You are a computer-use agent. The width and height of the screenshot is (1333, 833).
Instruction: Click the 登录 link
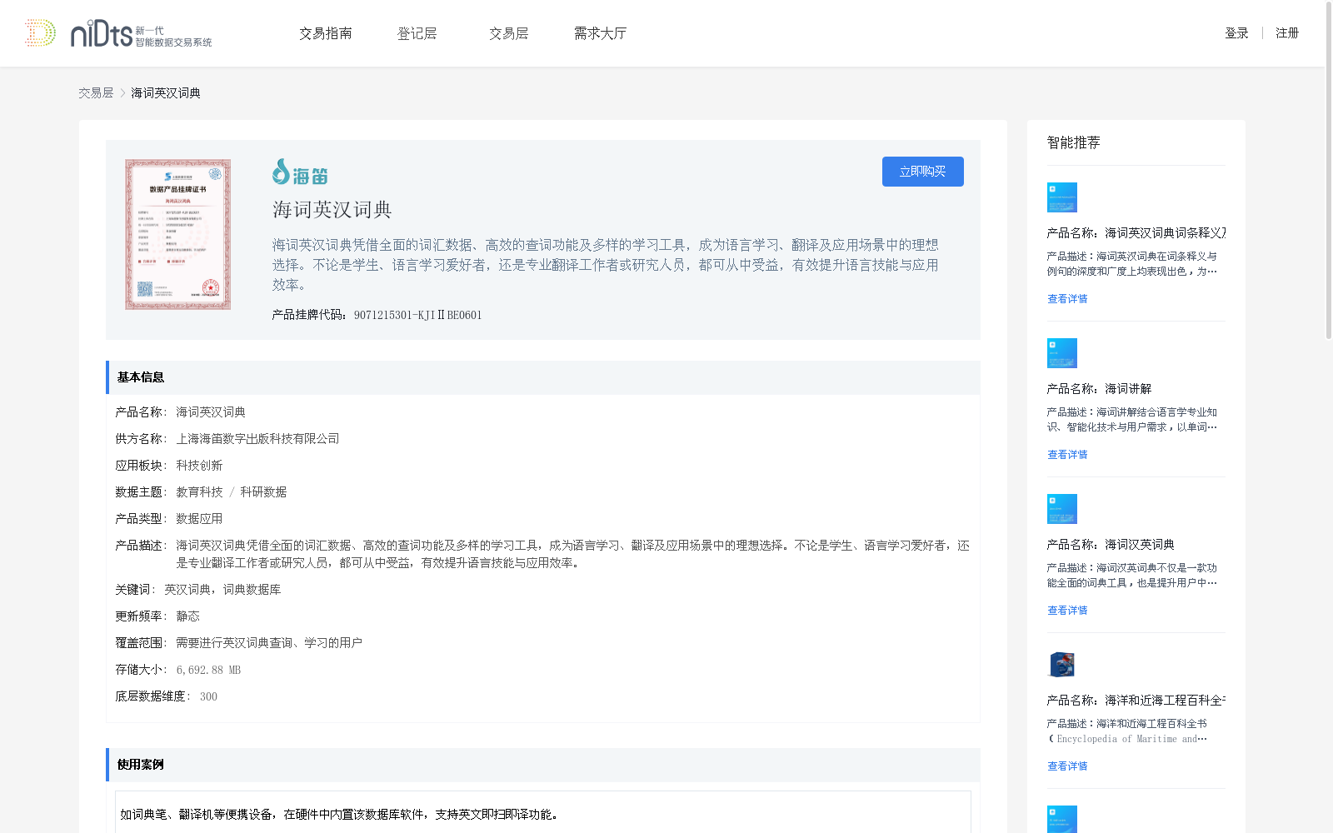tap(1236, 33)
